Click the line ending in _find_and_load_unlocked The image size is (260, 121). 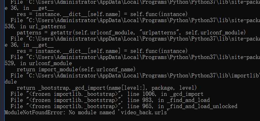point(124,106)
